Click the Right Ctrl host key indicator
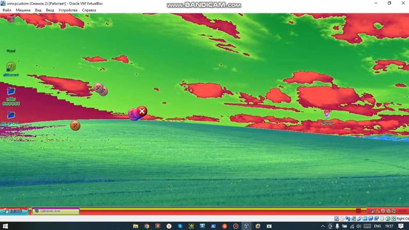409x230 pixels. [403, 218]
